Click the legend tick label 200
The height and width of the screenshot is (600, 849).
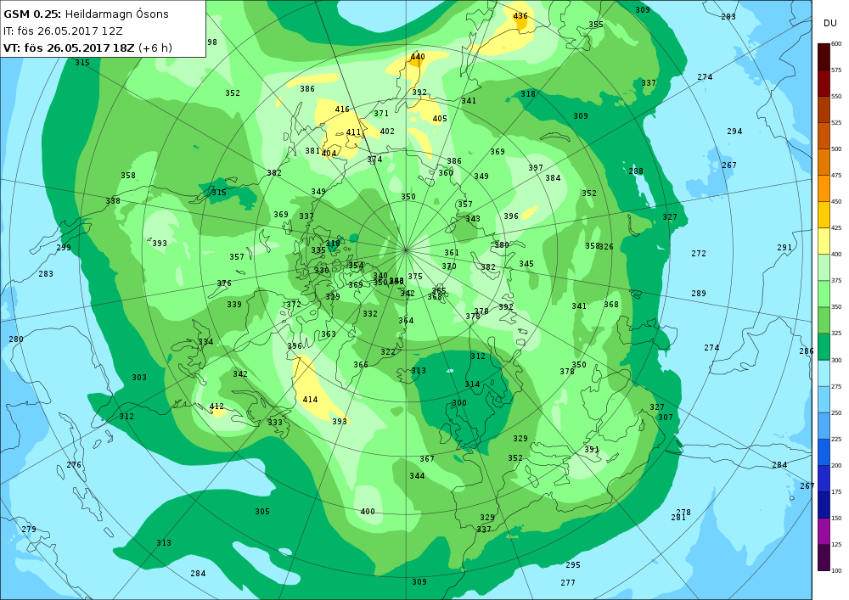836,466
